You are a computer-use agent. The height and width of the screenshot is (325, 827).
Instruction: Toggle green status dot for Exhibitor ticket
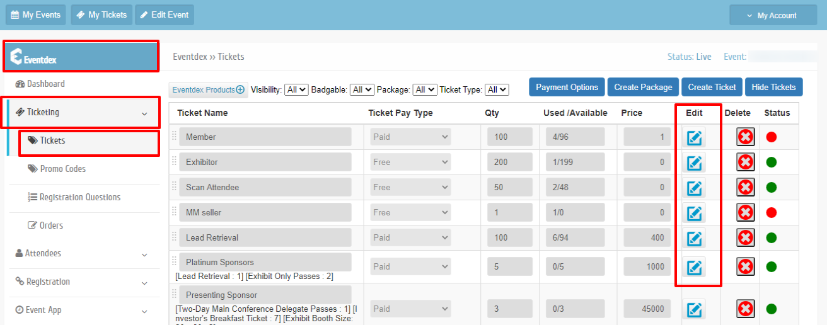coord(772,162)
